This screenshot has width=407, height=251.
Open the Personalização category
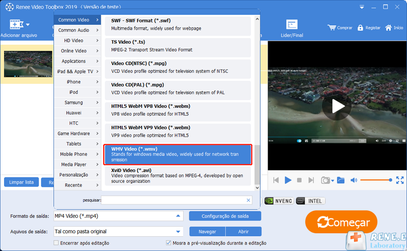(x=77, y=175)
